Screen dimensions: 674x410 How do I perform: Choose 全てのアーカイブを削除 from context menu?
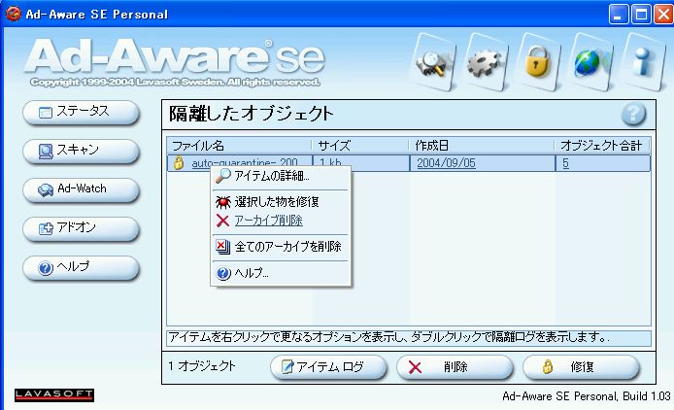tap(281, 247)
